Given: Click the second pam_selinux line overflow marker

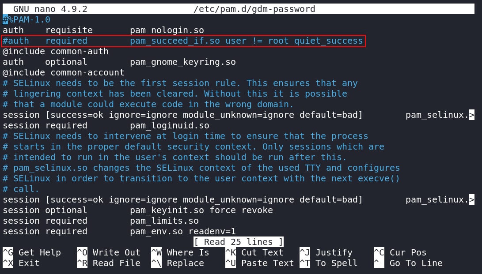Looking at the screenshot, I should pyautogui.click(x=471, y=200).
